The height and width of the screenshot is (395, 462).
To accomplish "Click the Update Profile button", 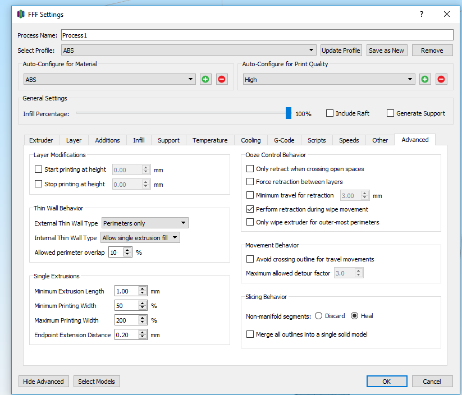I will pyautogui.click(x=341, y=50).
